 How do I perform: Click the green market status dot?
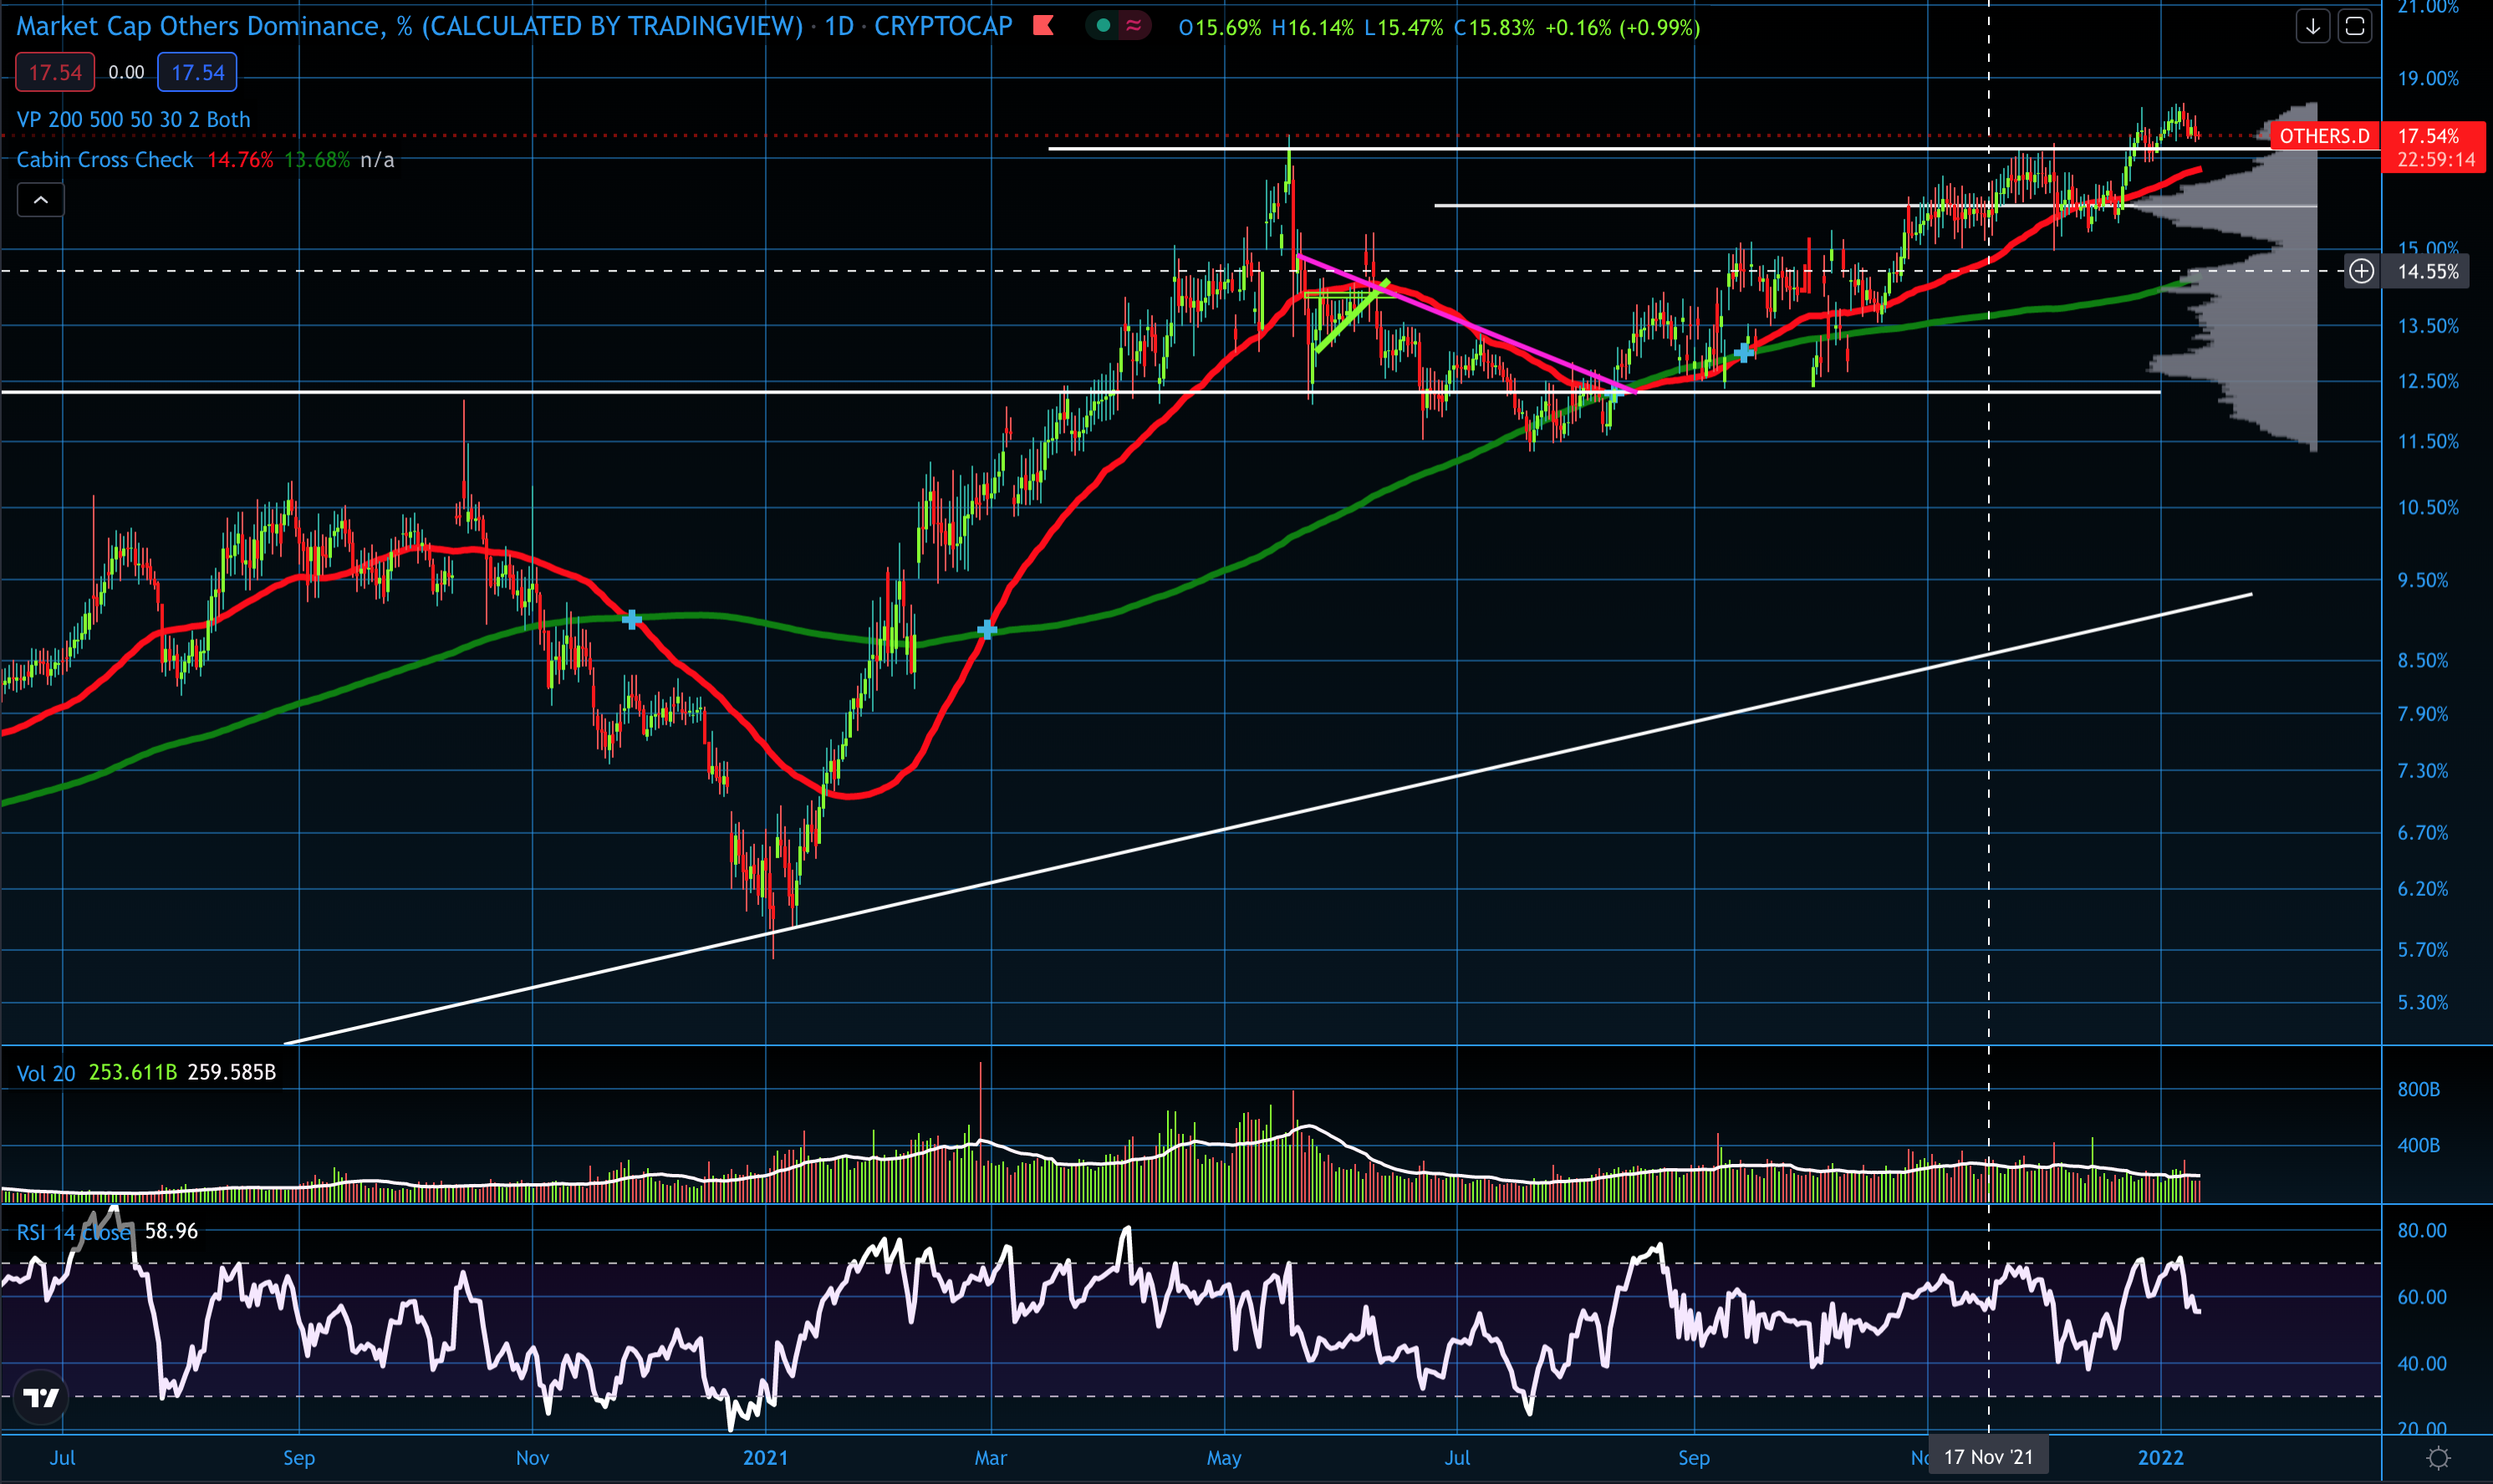(x=1103, y=26)
